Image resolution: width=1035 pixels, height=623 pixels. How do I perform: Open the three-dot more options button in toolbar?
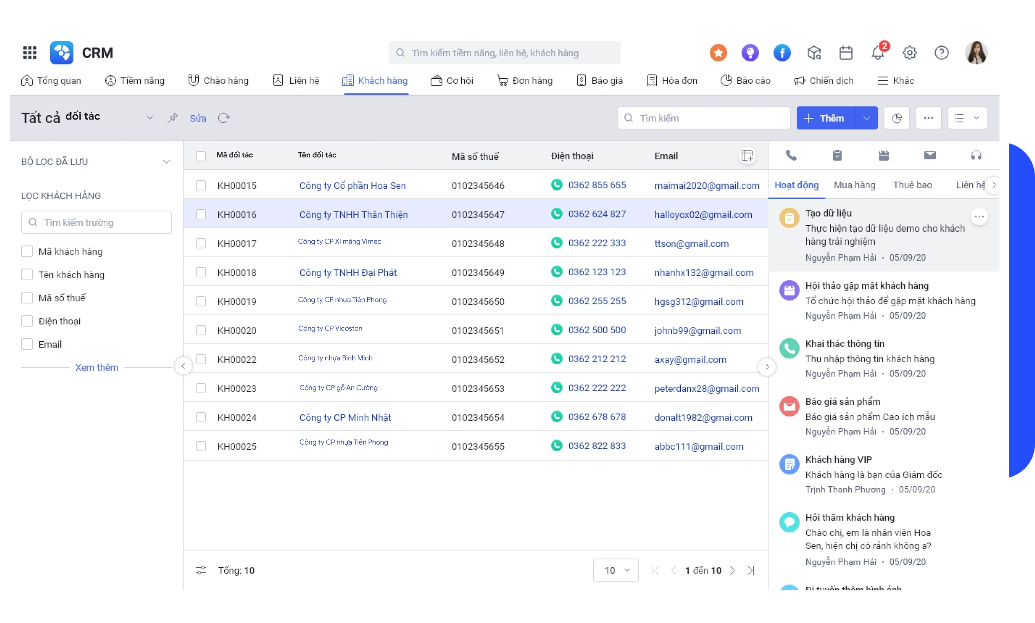point(928,118)
